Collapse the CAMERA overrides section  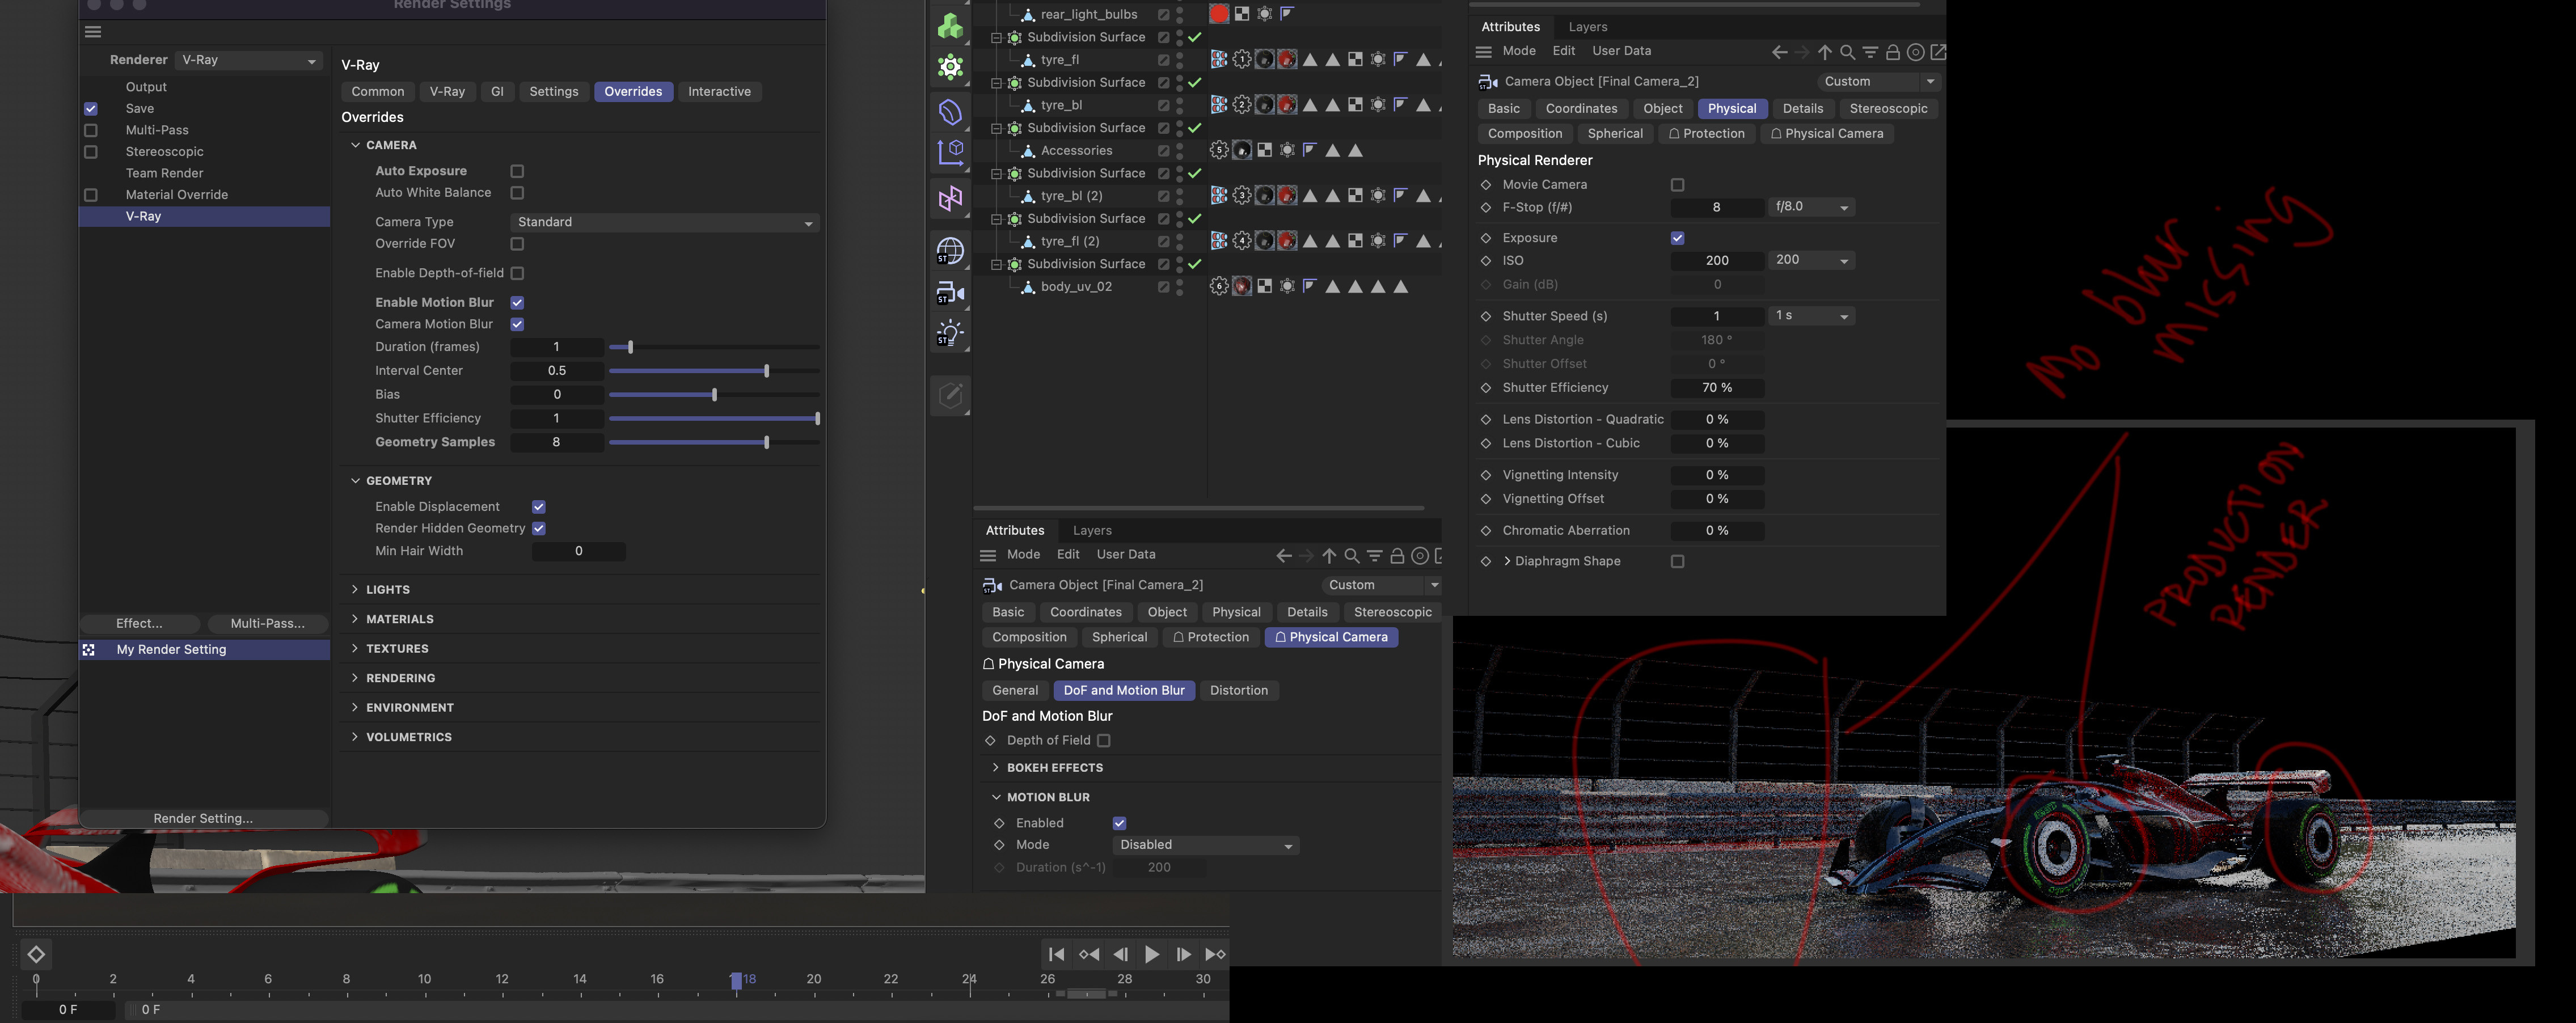tap(355, 145)
